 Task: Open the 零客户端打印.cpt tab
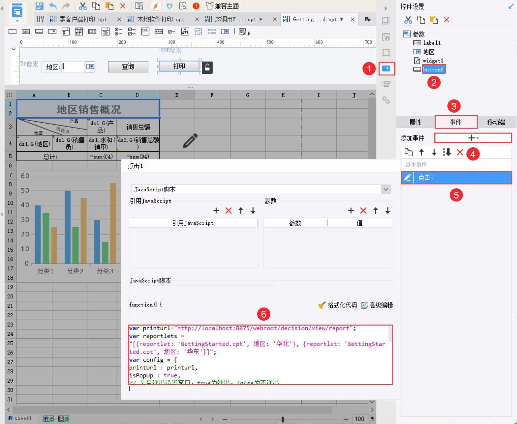click(83, 19)
